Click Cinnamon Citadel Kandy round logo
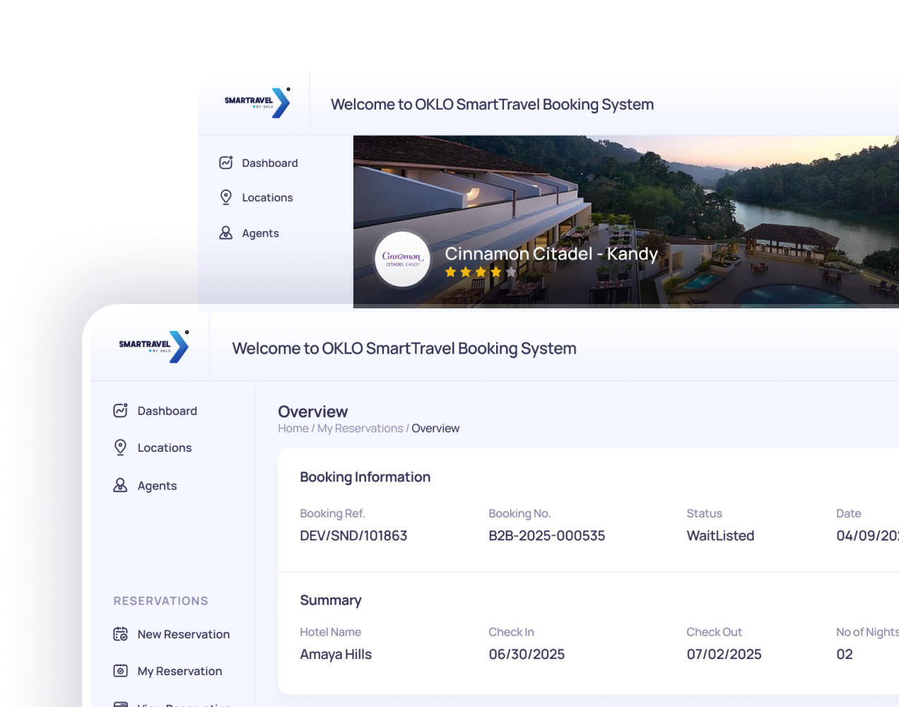The width and height of the screenshot is (899, 707). click(402, 259)
